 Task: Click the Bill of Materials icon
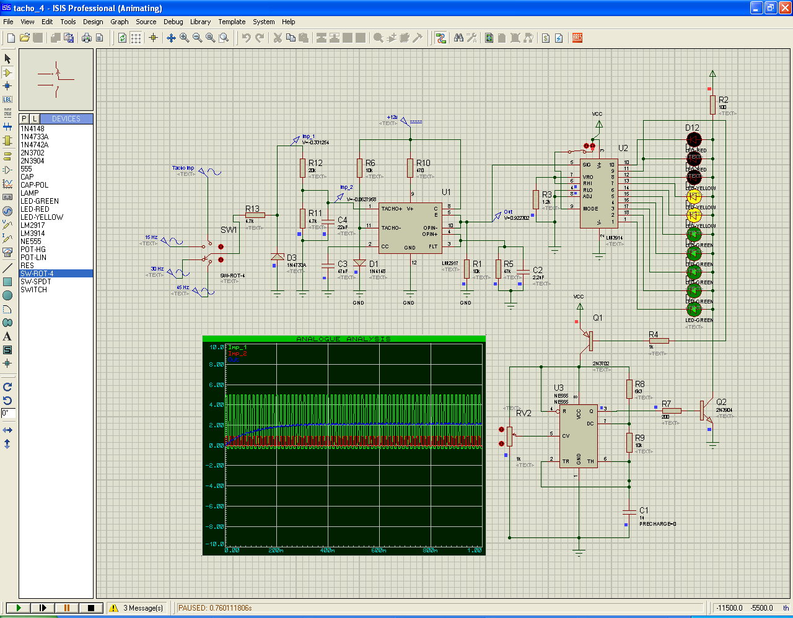click(546, 38)
